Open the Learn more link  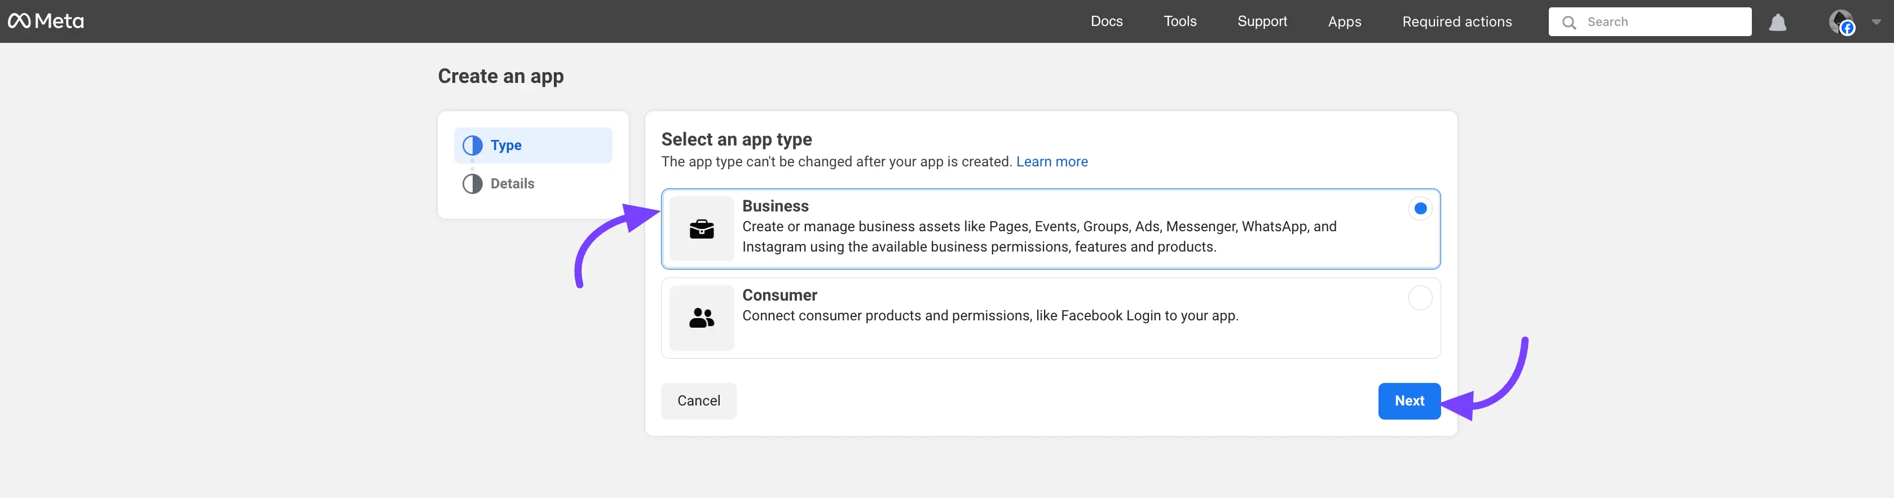1051,162
